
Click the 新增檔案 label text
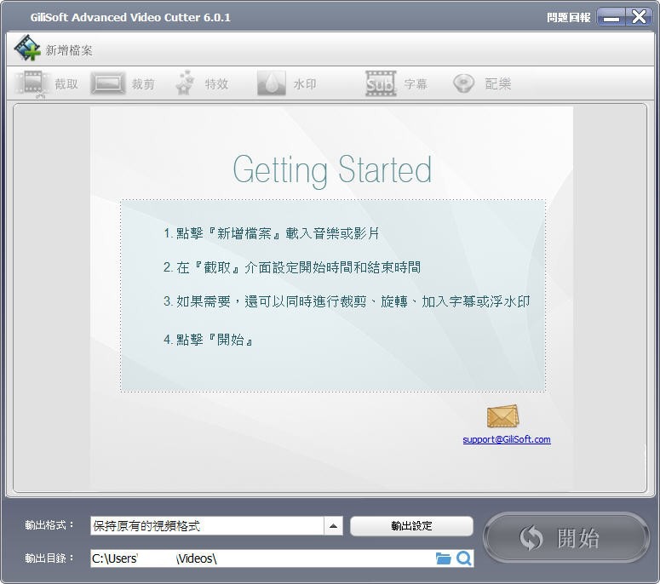pos(69,50)
